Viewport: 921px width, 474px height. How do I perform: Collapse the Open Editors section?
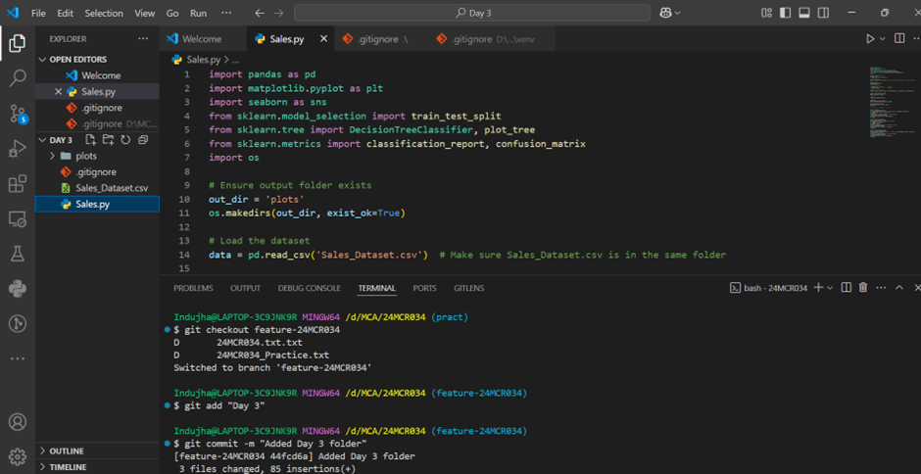click(x=42, y=60)
